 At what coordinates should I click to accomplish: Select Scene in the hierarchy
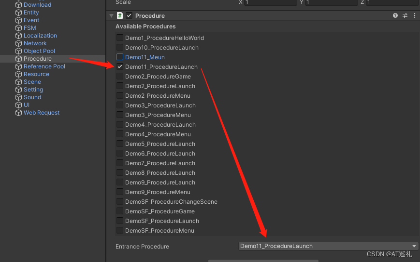click(32, 82)
